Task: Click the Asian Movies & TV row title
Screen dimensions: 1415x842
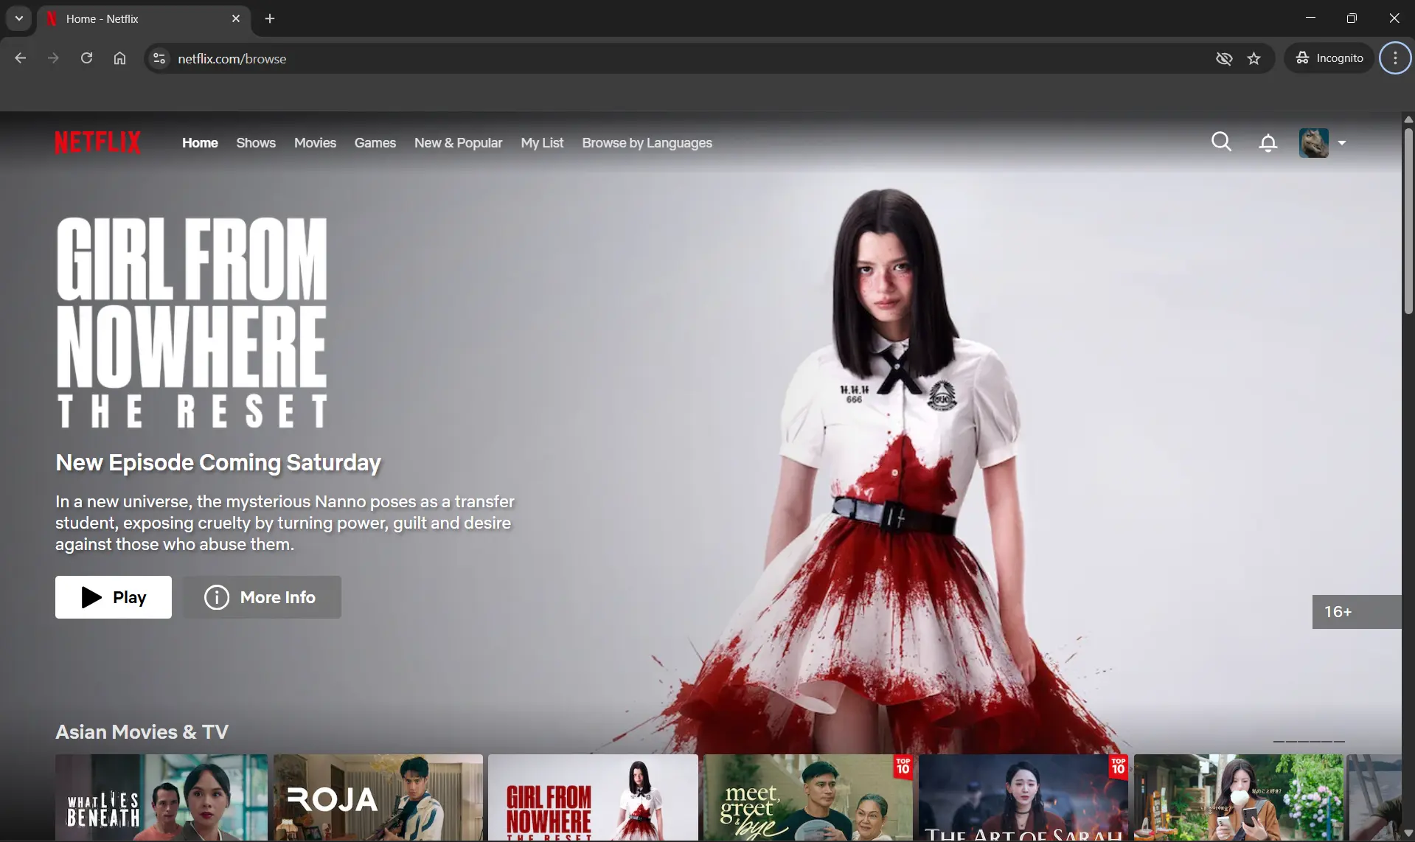Action: [142, 732]
